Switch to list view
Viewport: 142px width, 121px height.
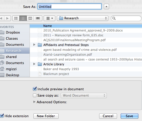click(23, 18)
